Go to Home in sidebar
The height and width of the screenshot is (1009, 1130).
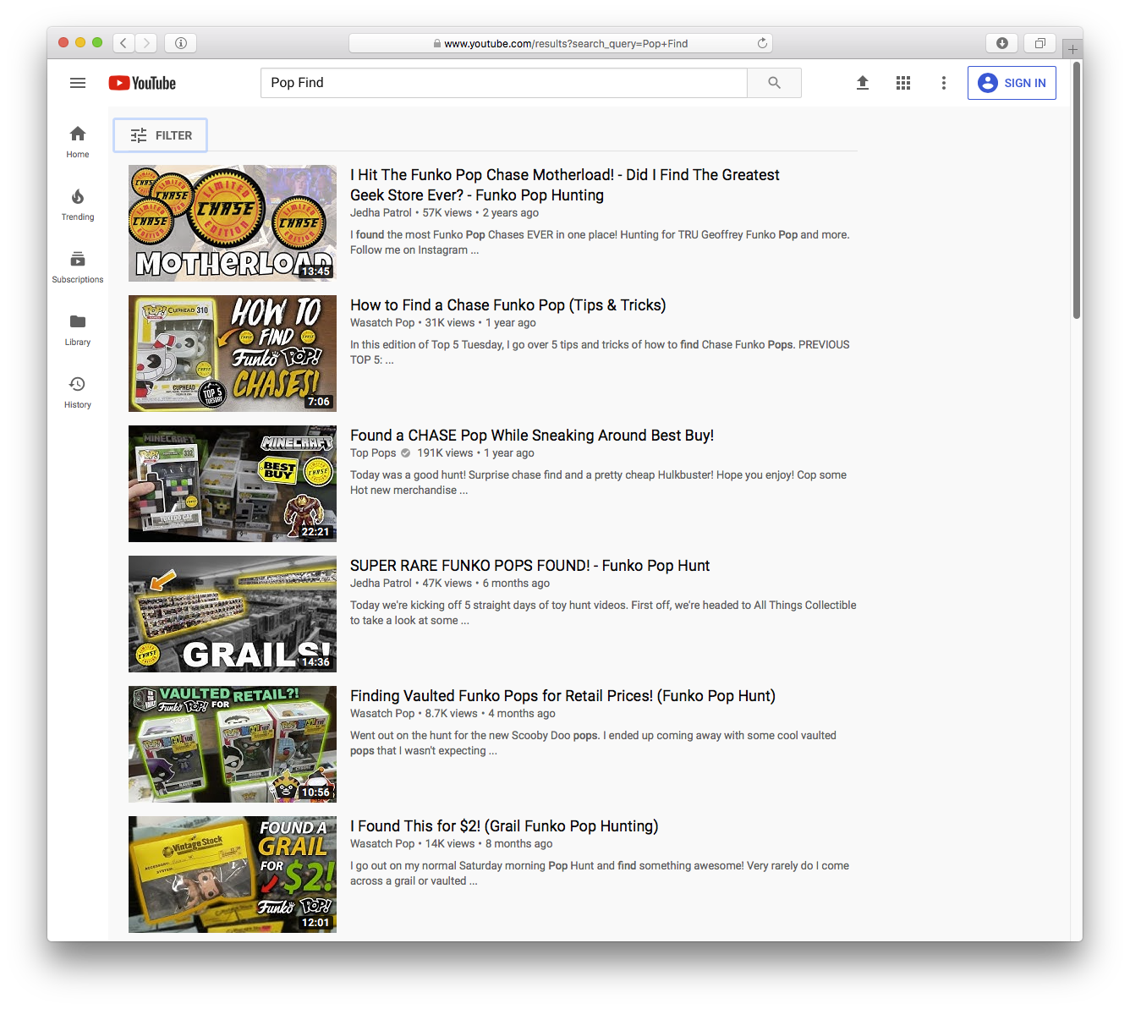pyautogui.click(x=78, y=141)
